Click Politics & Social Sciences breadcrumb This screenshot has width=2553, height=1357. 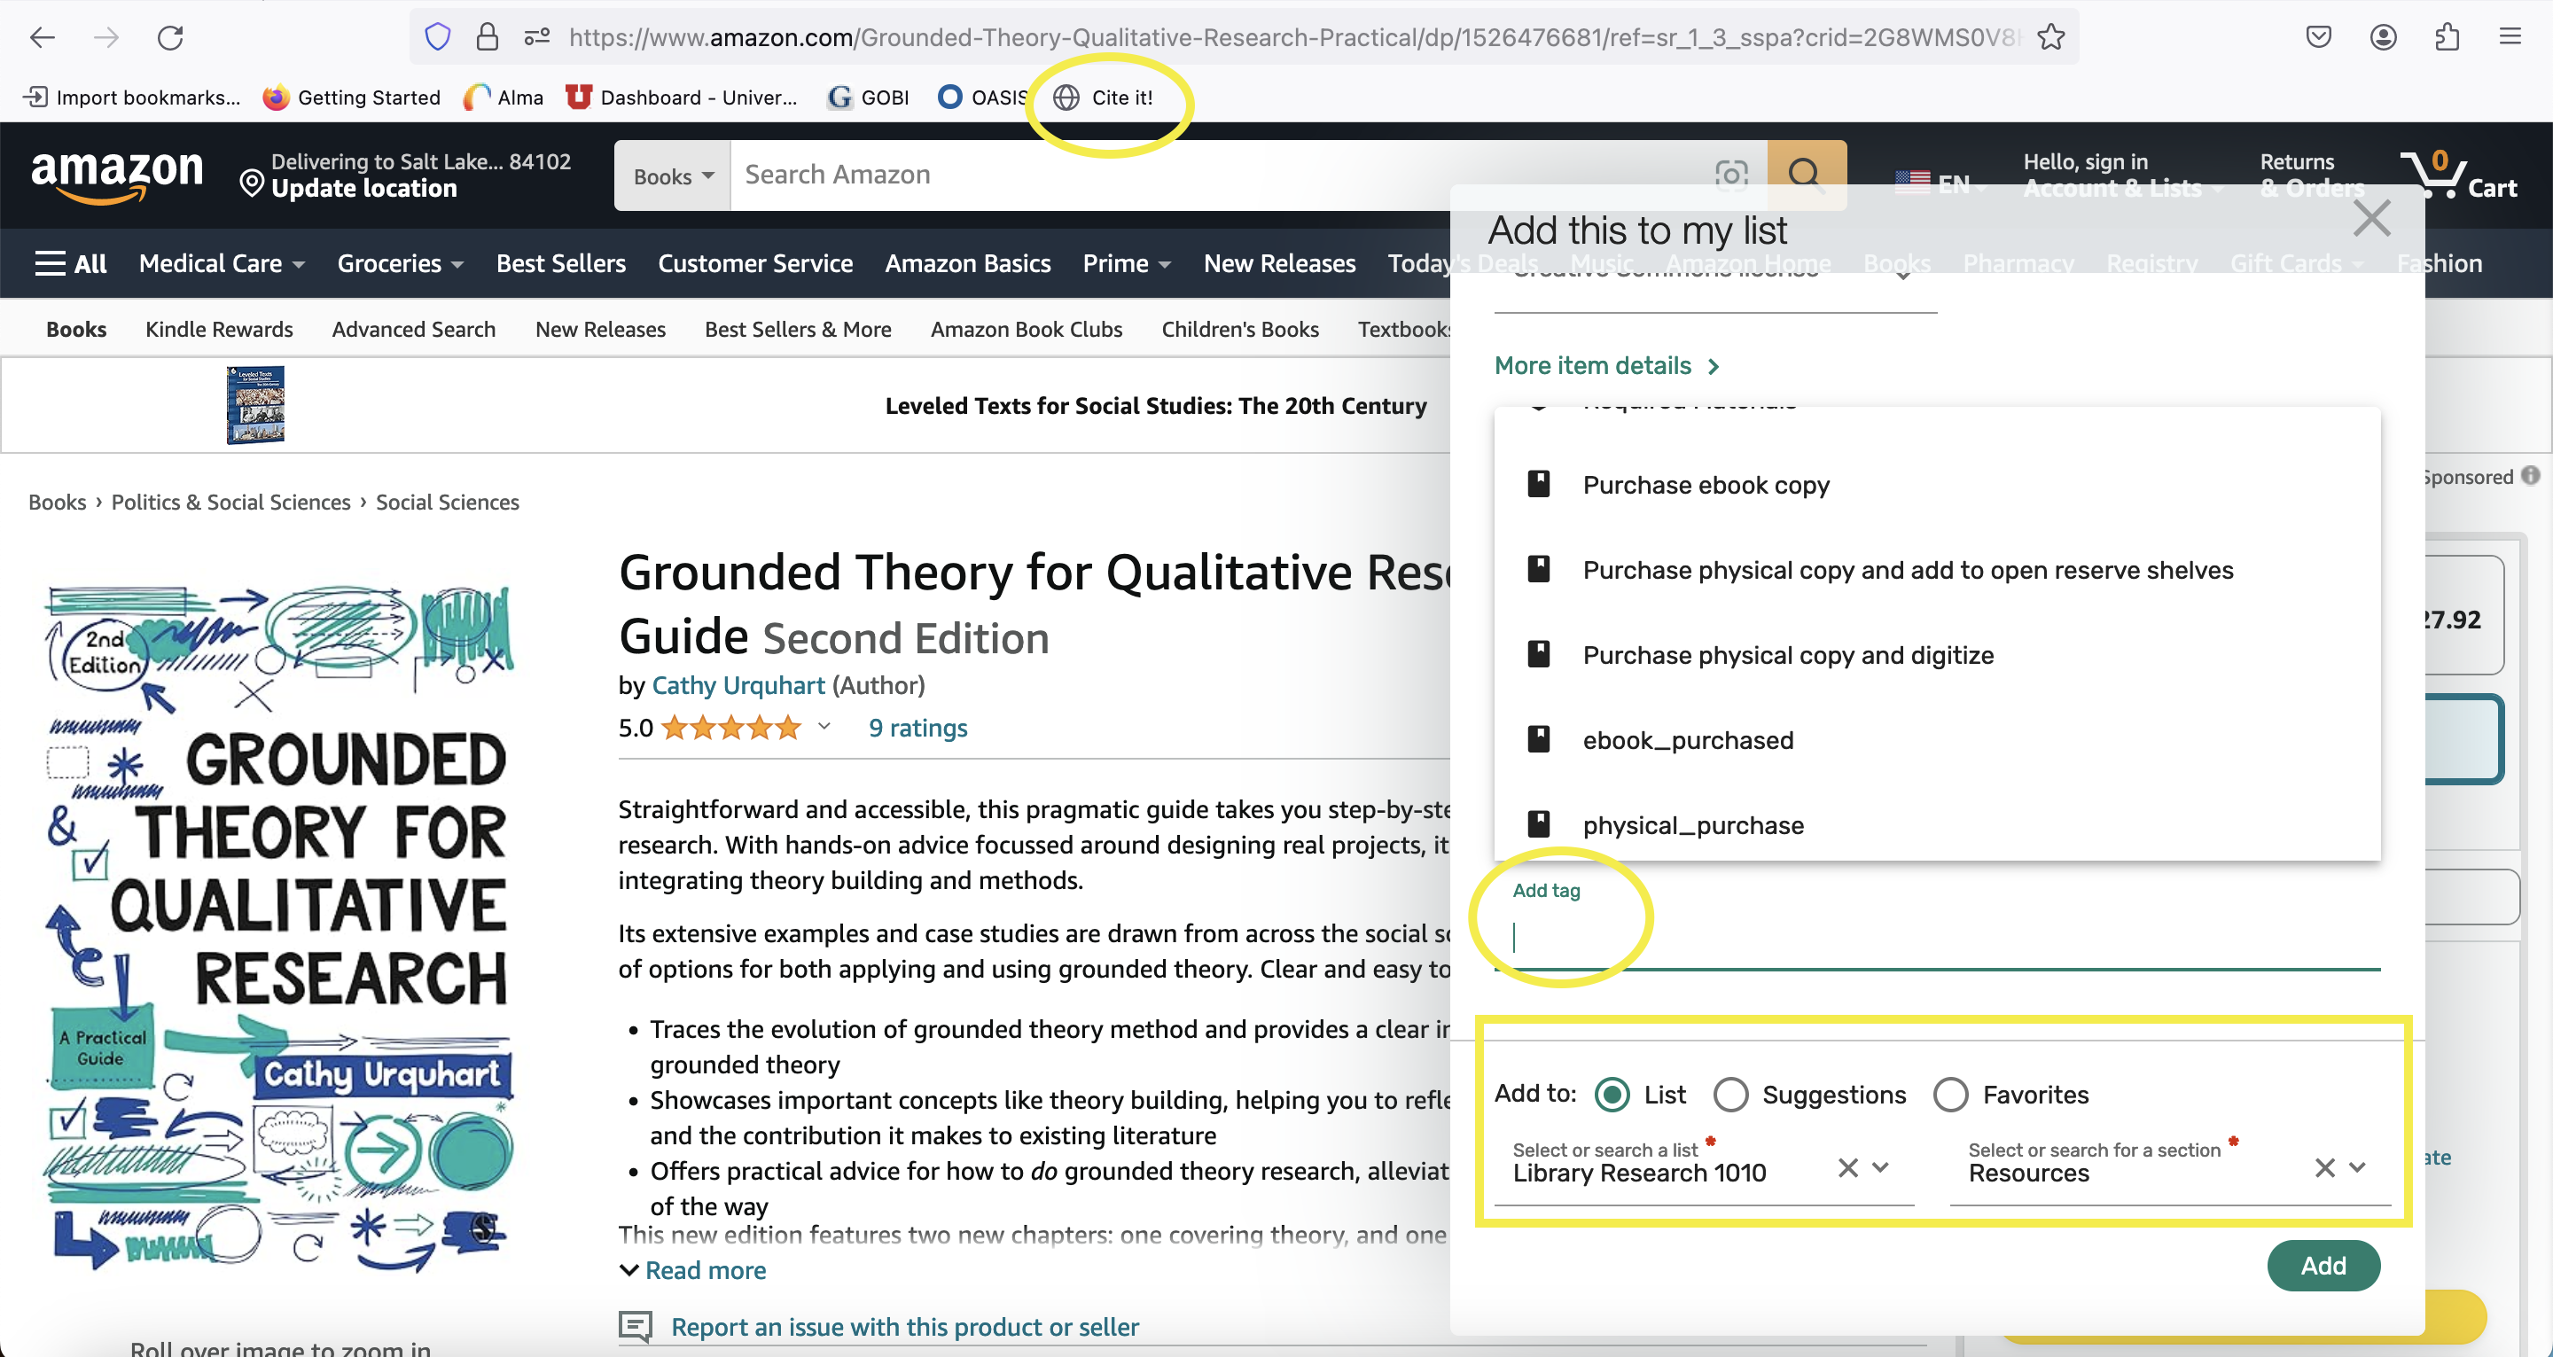pyautogui.click(x=230, y=502)
